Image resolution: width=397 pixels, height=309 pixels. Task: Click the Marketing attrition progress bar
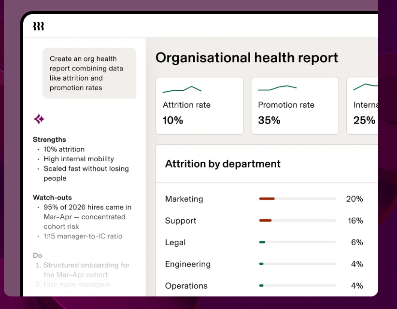298,198
